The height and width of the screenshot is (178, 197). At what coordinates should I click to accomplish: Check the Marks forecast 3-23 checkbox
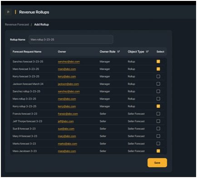[158, 144]
